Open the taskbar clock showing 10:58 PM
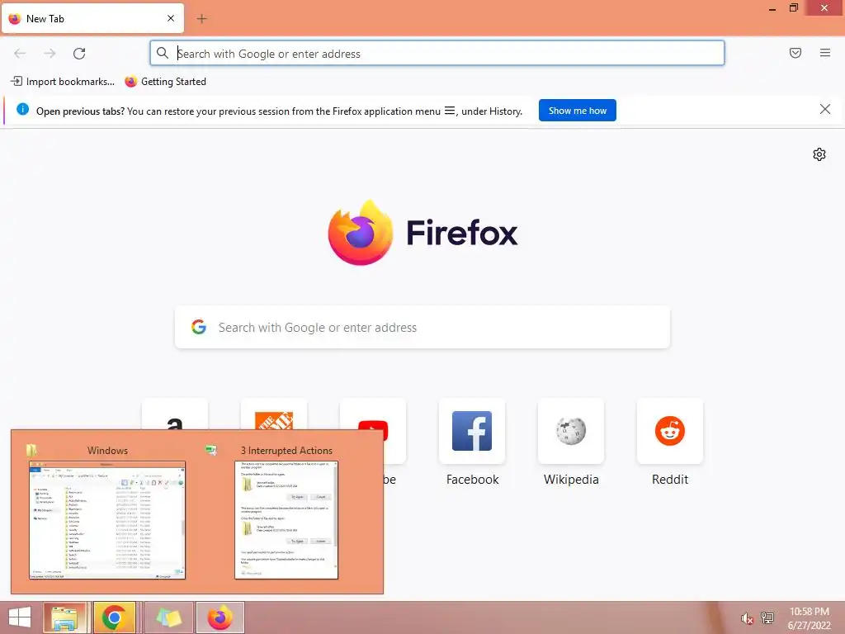This screenshot has height=634, width=845. pos(809,618)
